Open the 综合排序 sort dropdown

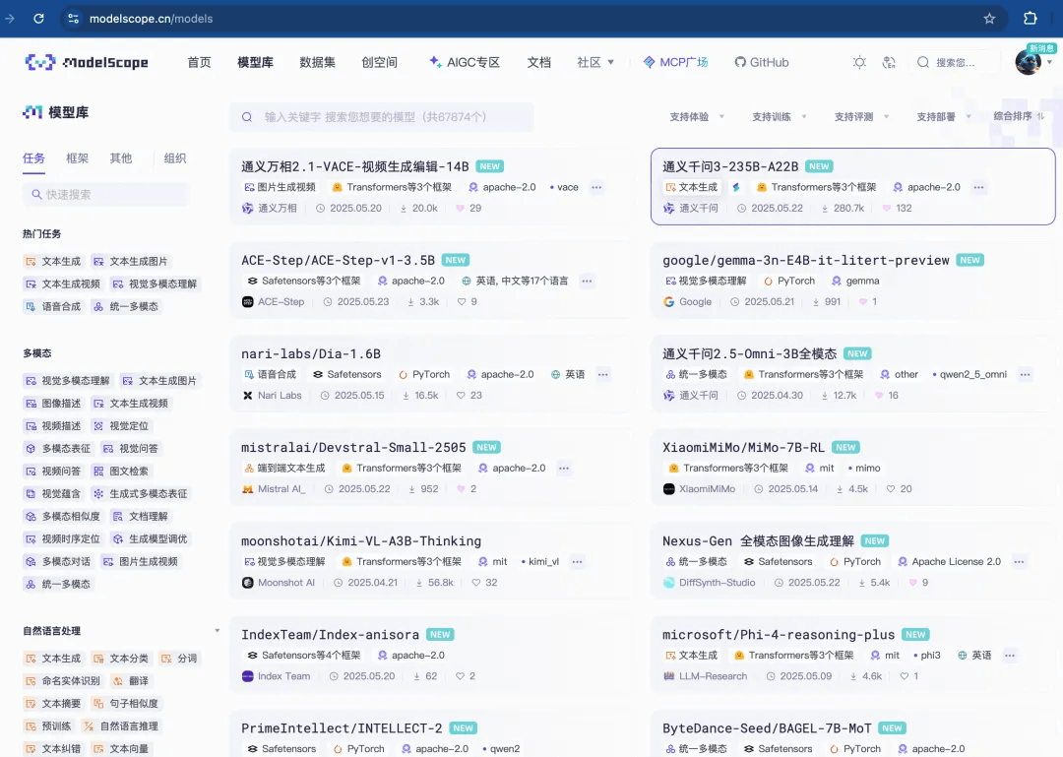(x=1019, y=117)
